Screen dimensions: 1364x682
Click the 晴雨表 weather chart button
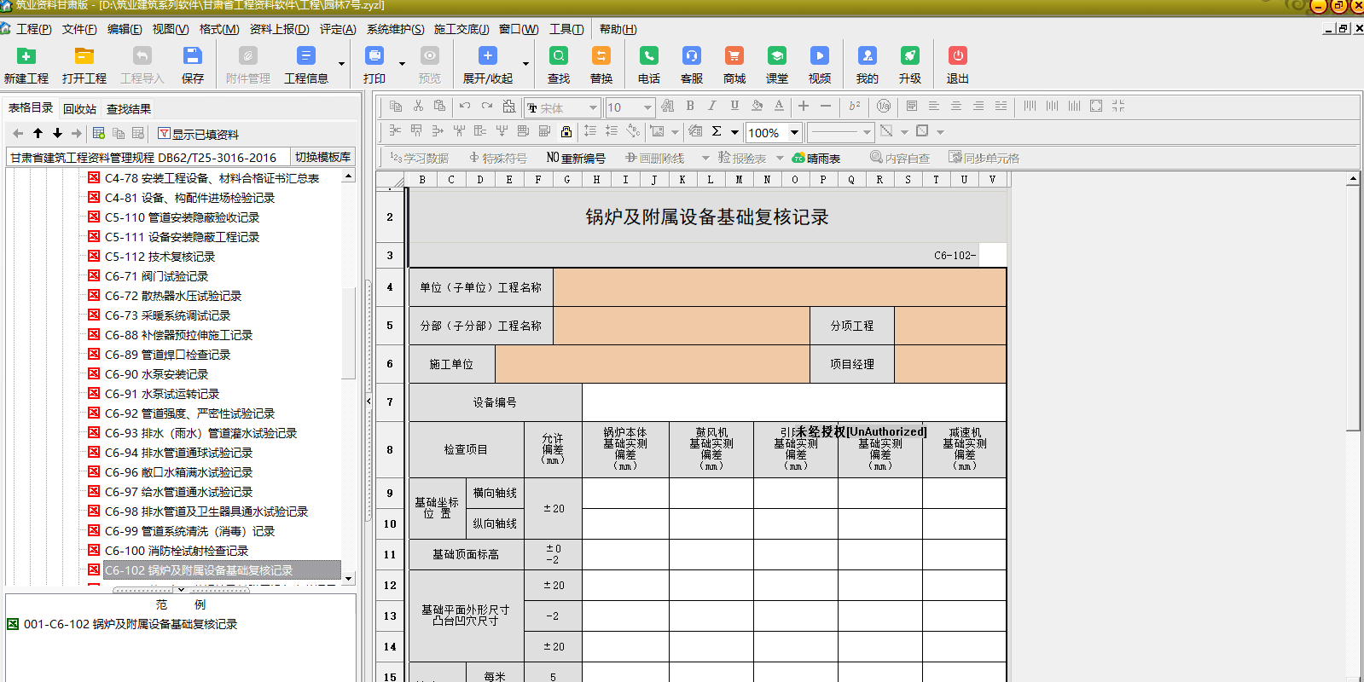816,158
